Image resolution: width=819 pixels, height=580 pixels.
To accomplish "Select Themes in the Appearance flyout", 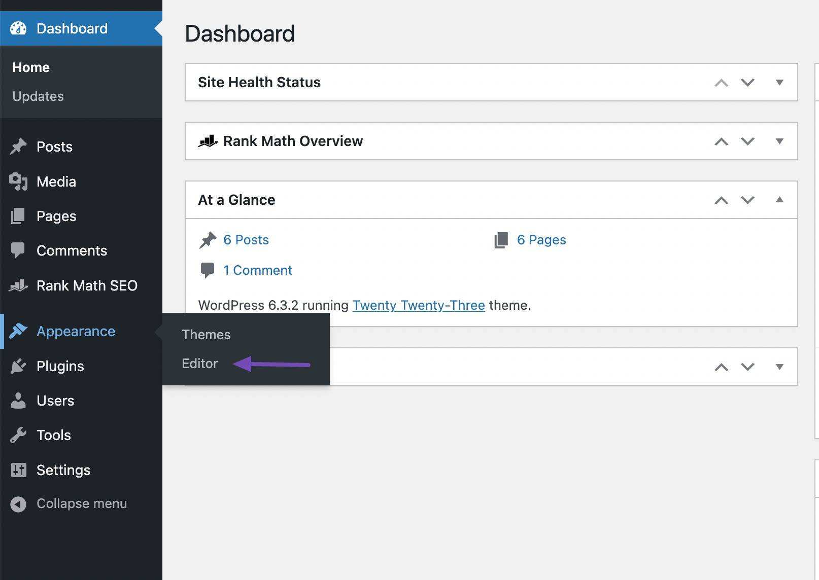I will click(206, 335).
